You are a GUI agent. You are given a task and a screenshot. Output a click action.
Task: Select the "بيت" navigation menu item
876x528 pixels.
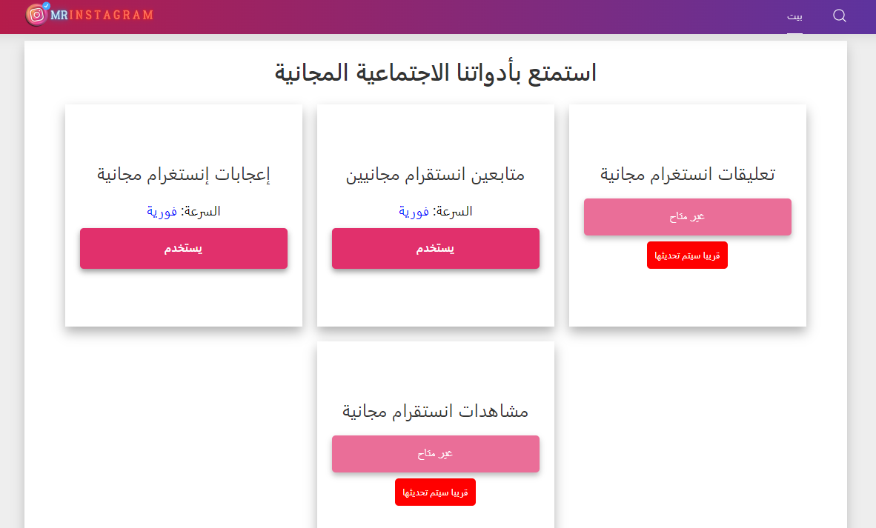[794, 17]
